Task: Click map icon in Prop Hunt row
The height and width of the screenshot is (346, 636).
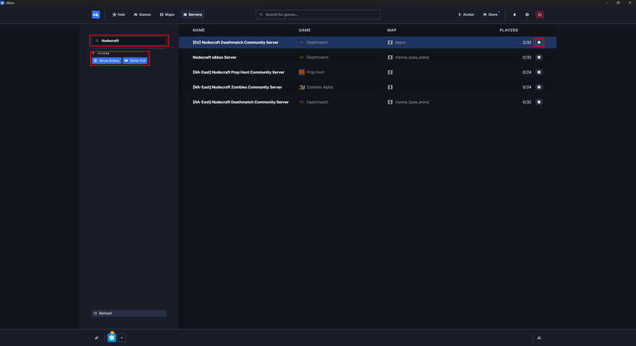Action: coord(391,73)
